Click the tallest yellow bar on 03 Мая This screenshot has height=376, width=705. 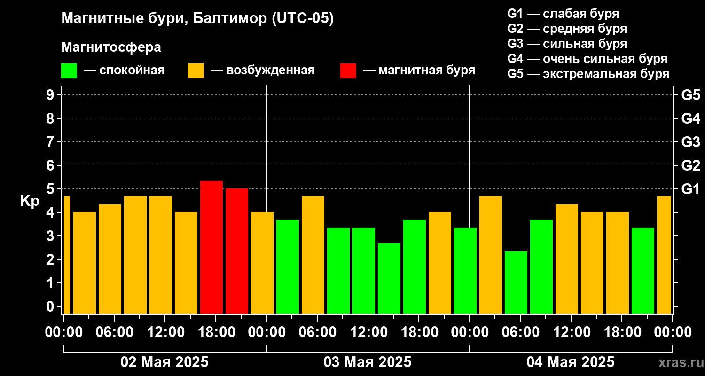pos(313,255)
